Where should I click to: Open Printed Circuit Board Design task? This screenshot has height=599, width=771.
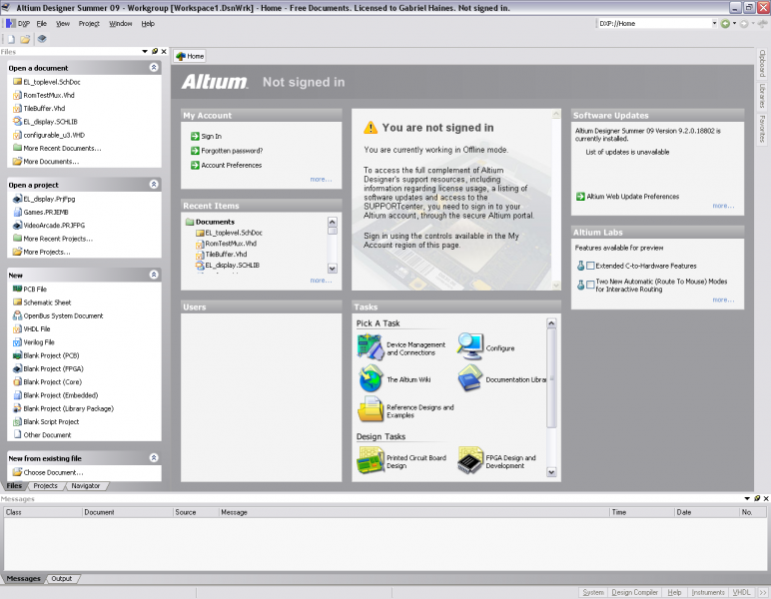pos(371,460)
